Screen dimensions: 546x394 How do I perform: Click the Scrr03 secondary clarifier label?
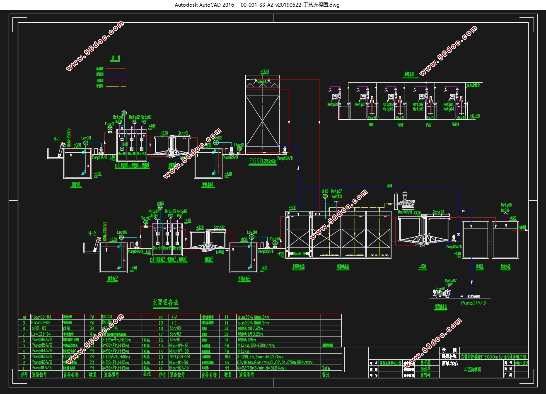[x=438, y=212]
